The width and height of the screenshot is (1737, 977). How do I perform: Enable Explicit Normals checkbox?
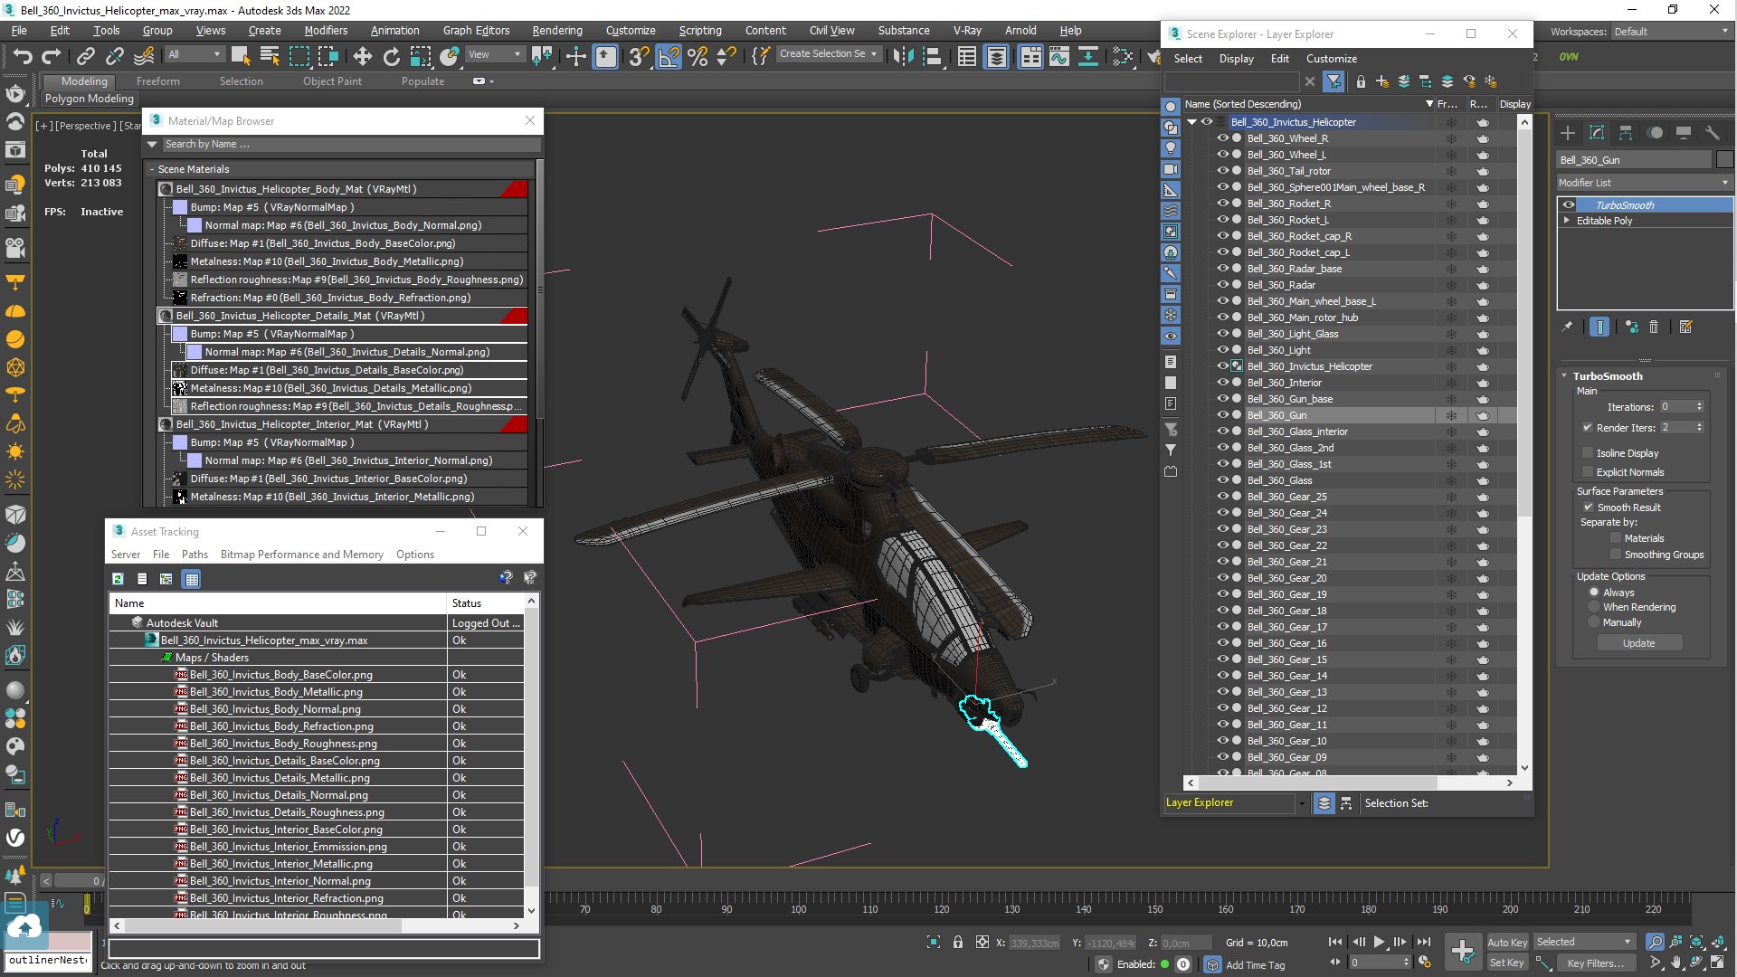pyautogui.click(x=1588, y=472)
